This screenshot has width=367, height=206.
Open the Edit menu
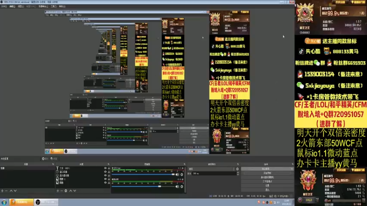(x=12, y=6)
